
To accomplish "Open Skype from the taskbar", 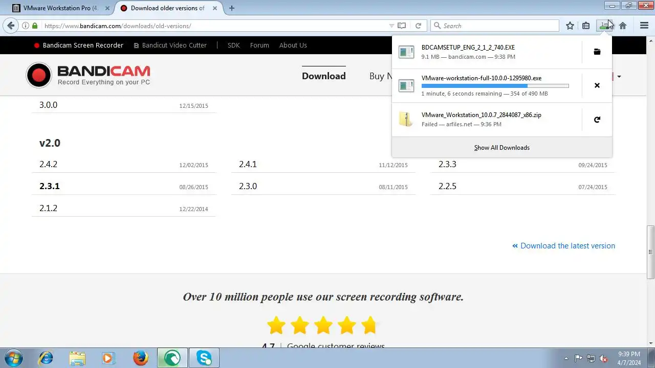I will tap(204, 358).
